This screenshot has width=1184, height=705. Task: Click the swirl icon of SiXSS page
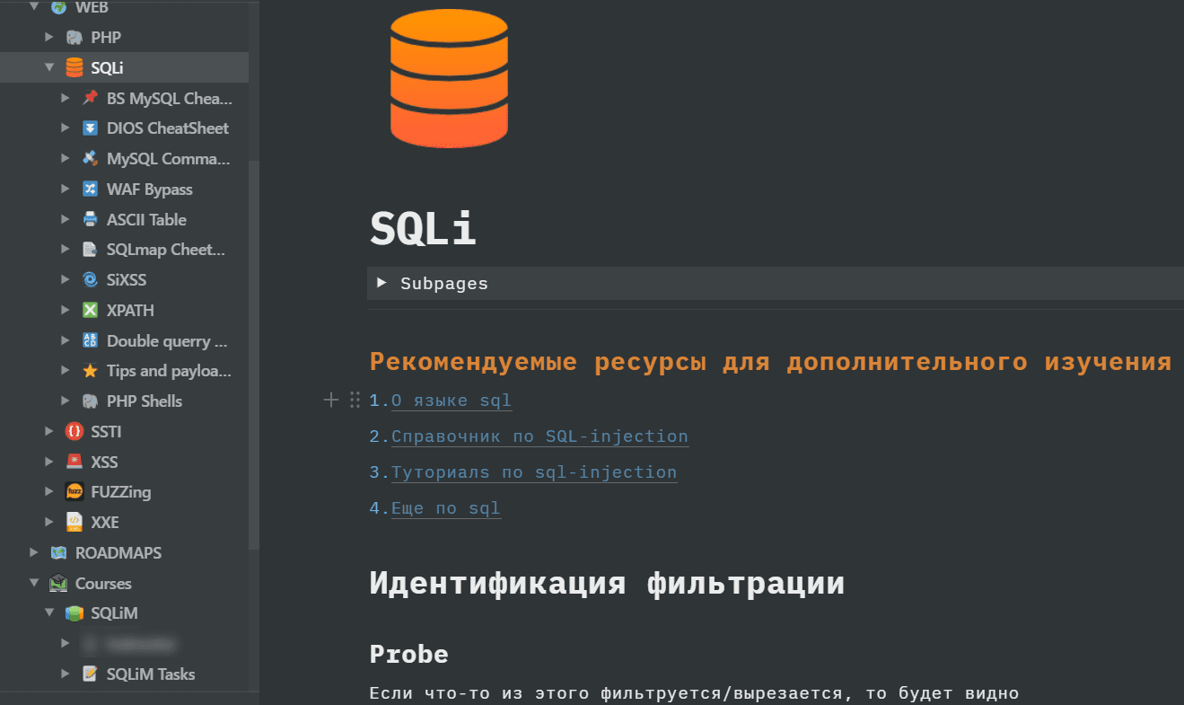90,280
